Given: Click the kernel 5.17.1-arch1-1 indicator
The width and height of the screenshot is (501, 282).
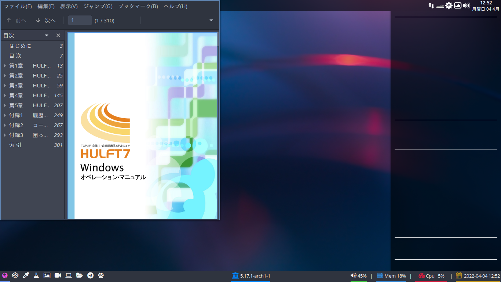Looking at the screenshot, I should [251, 276].
